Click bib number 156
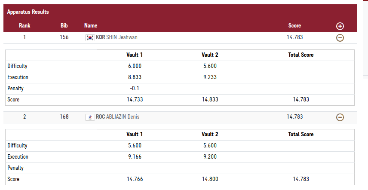The width and height of the screenshot is (368, 190). [x=64, y=37]
